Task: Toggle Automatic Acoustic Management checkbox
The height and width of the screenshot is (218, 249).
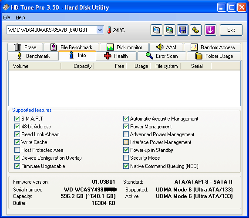Action: coord(126,119)
